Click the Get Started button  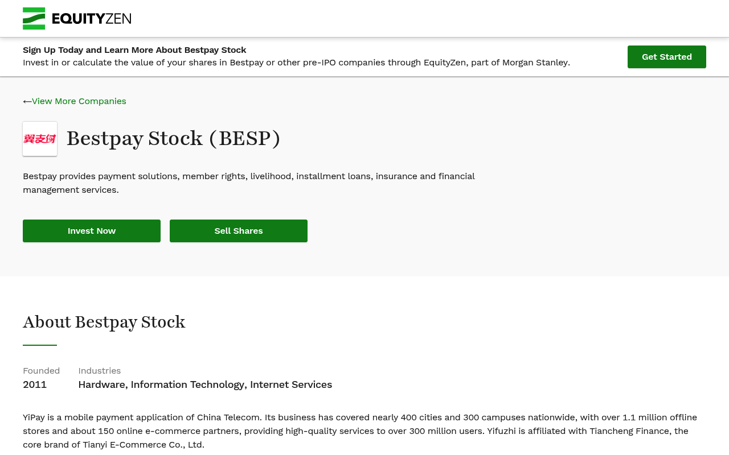[667, 57]
